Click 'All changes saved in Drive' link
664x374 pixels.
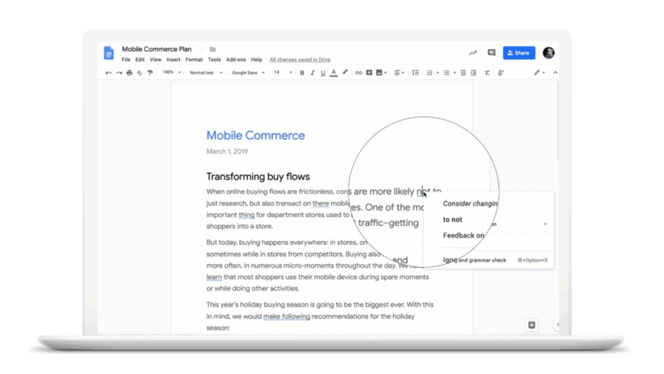coord(300,60)
